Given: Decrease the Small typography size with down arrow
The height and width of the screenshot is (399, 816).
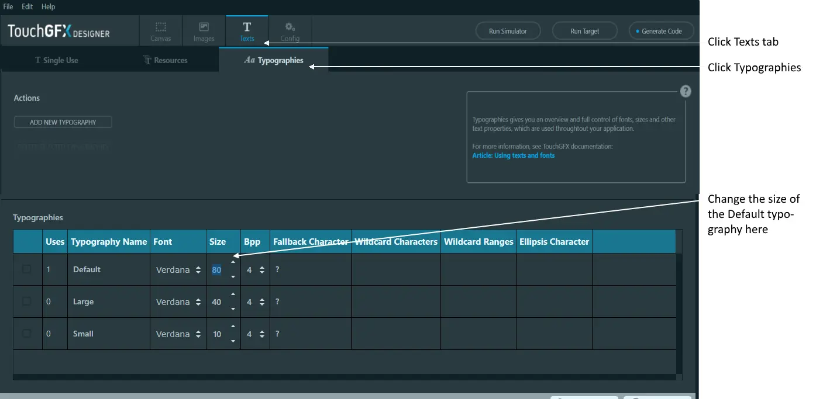Looking at the screenshot, I should point(233,341).
